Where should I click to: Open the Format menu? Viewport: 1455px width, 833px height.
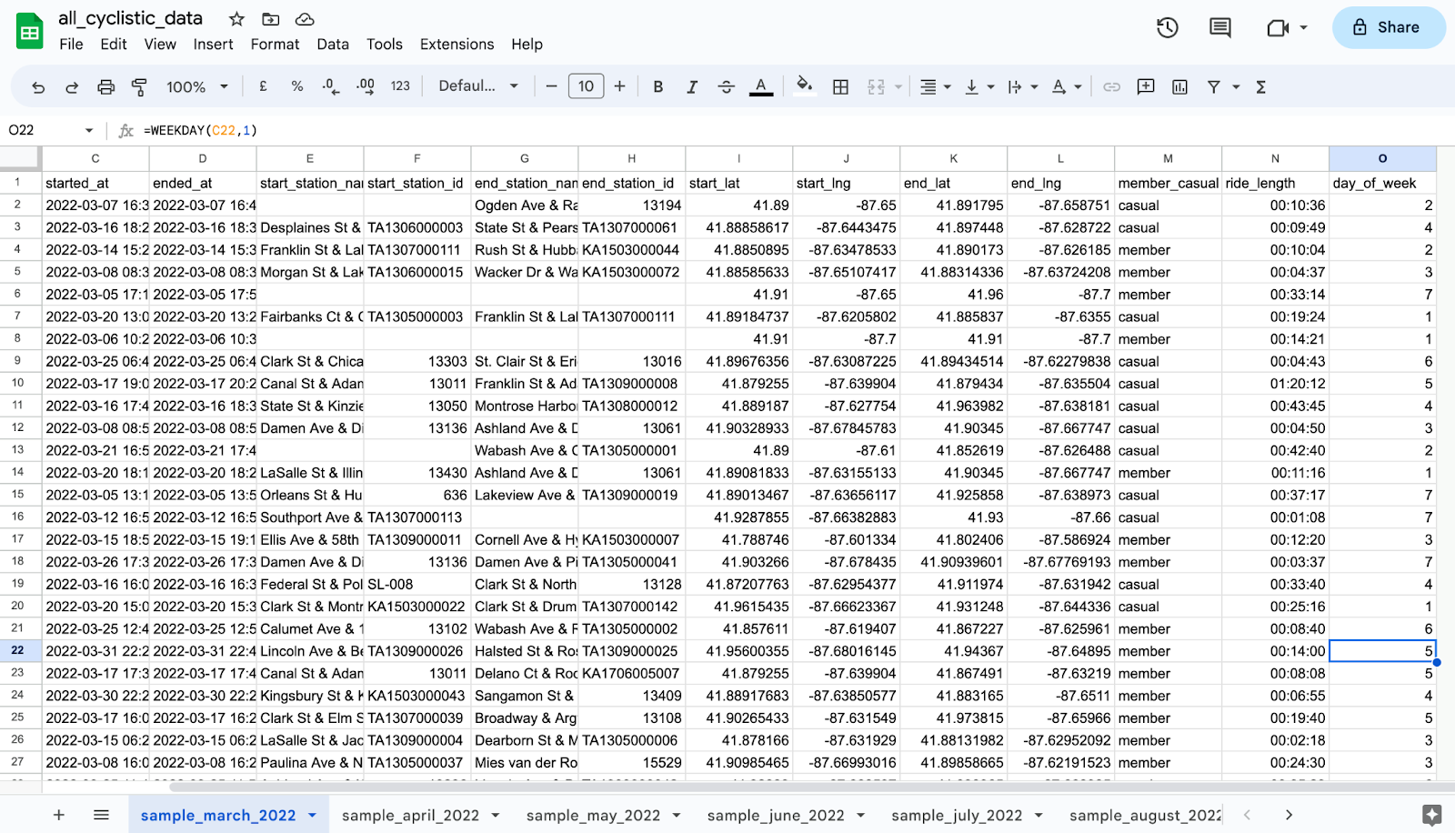[274, 44]
